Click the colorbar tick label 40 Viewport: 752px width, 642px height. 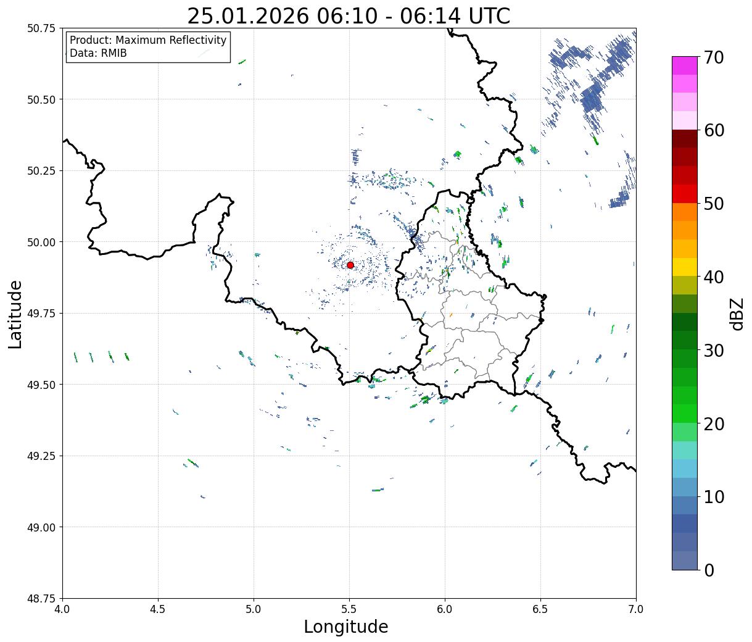pos(714,277)
